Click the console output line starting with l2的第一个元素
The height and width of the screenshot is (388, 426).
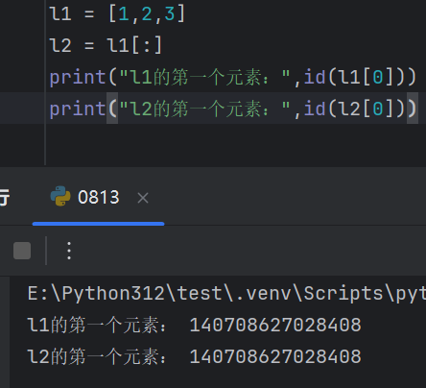click(195, 356)
